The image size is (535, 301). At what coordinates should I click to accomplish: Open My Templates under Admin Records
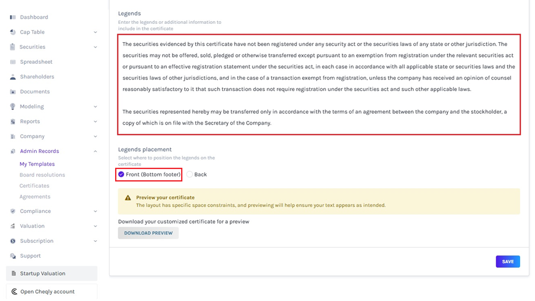pyautogui.click(x=37, y=164)
